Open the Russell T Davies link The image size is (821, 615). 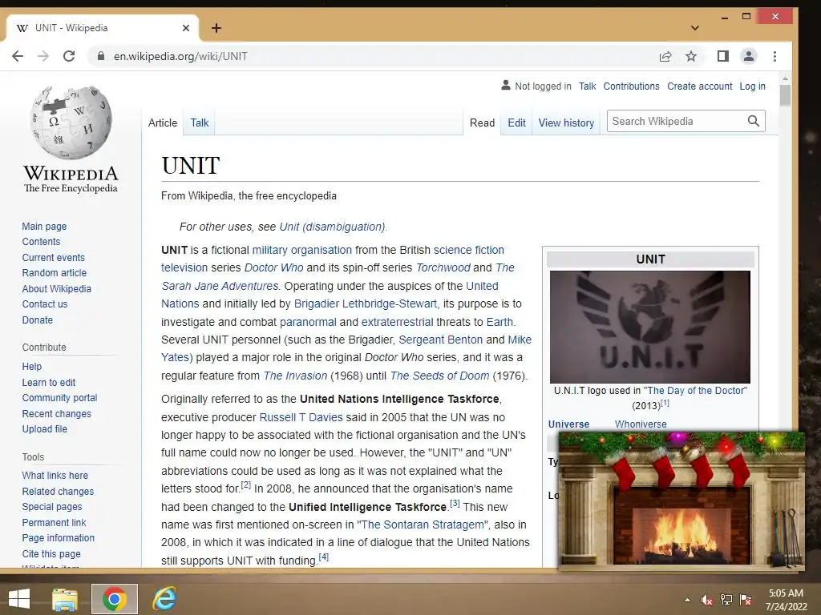pos(301,417)
